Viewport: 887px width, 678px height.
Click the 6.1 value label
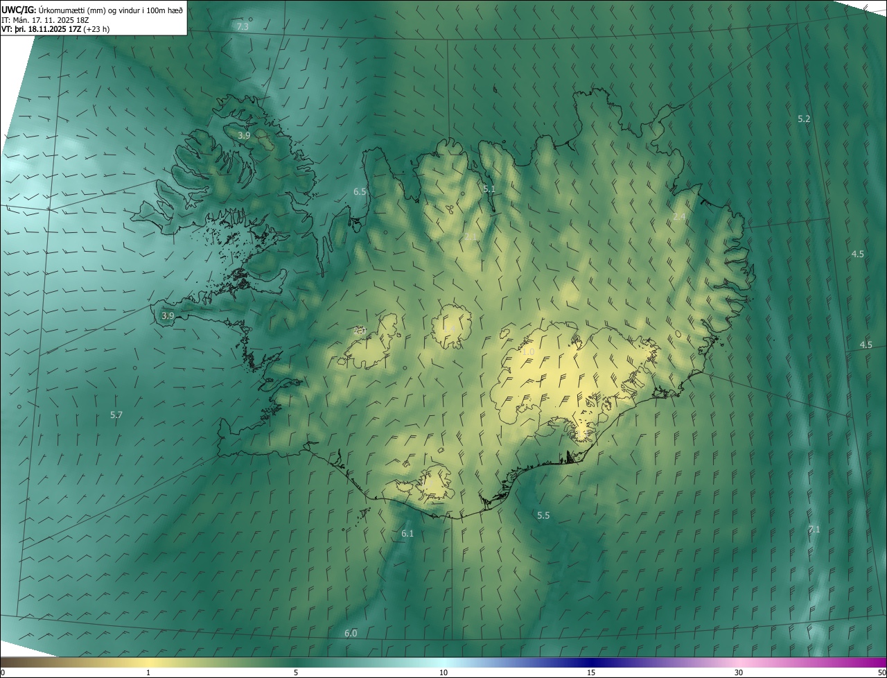[x=407, y=533]
